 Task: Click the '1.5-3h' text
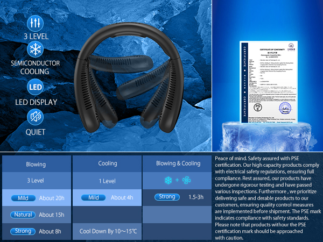[196, 197]
